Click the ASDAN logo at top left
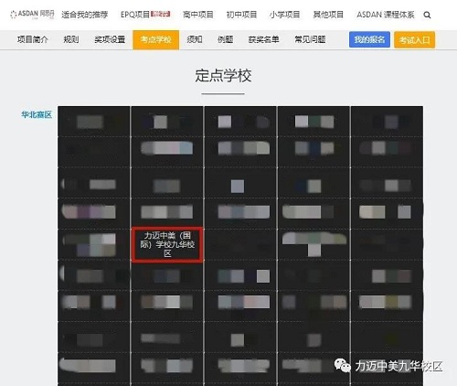This screenshot has height=386, width=457. [32, 14]
